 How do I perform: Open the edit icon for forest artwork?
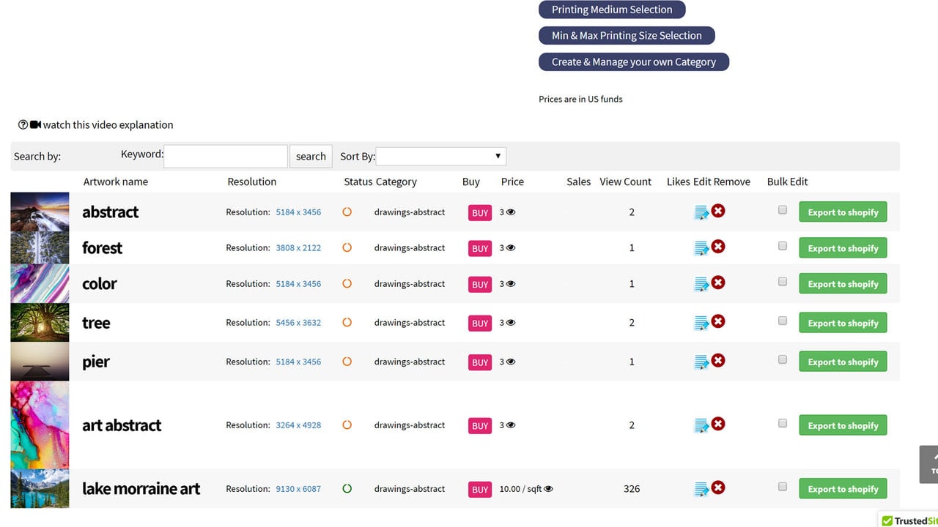[x=701, y=248]
